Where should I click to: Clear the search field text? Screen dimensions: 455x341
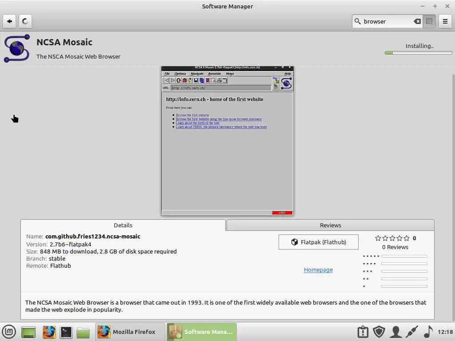(x=417, y=21)
